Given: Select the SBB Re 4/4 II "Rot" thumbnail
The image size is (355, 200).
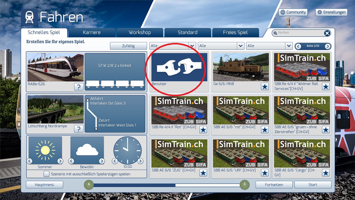Looking at the screenshot, I should (179, 110).
